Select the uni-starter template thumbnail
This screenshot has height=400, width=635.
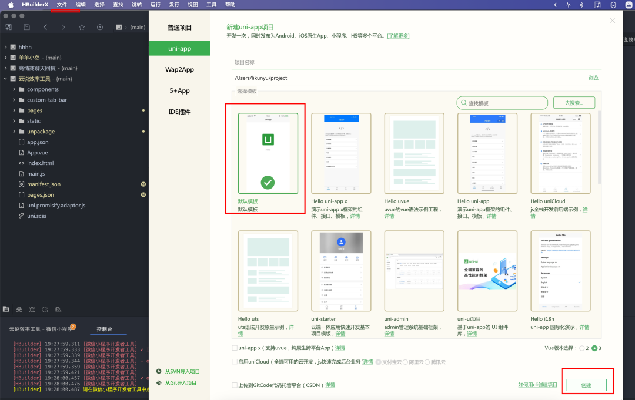[341, 271]
